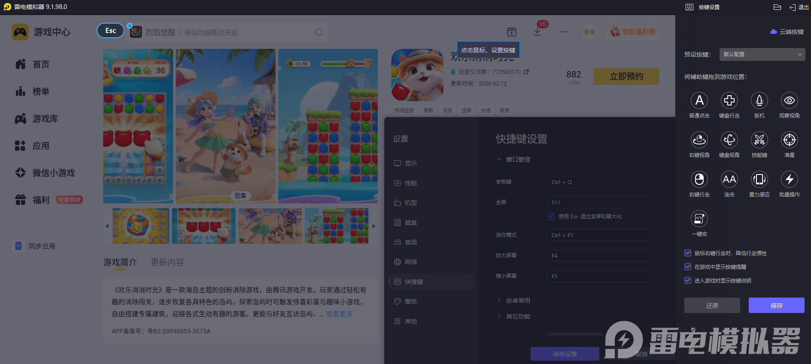Click the 欢乐消消时光 game app icon

point(417,75)
